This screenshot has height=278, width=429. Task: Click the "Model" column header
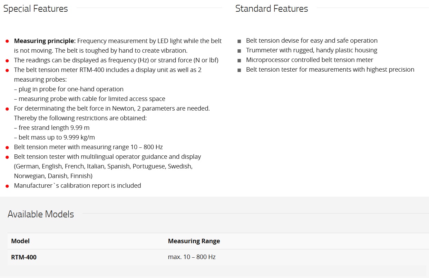tap(20, 241)
